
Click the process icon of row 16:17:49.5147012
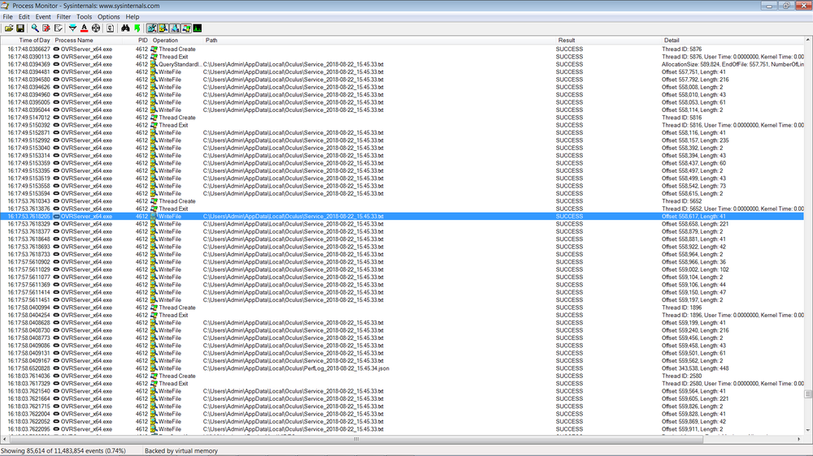pos(56,118)
